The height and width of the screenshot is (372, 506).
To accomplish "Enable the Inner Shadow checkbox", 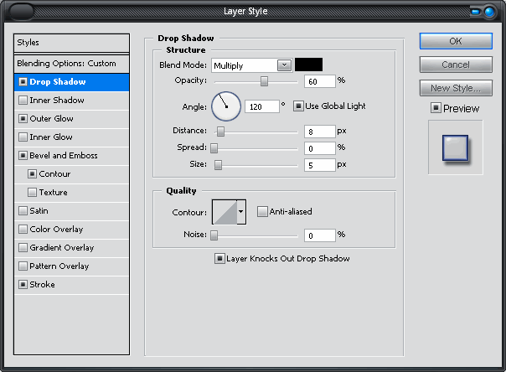I will pos(23,101).
